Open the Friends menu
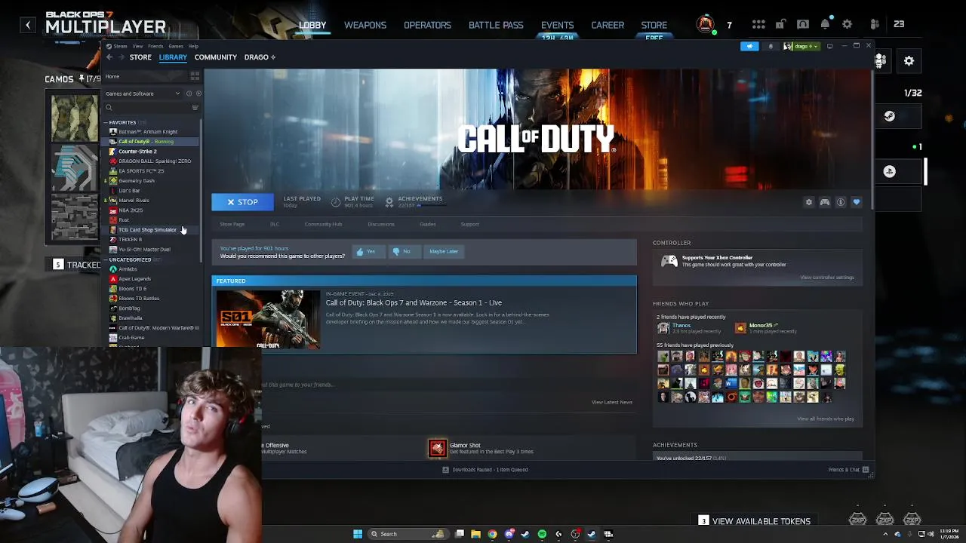Image resolution: width=966 pixels, height=543 pixels. (155, 46)
